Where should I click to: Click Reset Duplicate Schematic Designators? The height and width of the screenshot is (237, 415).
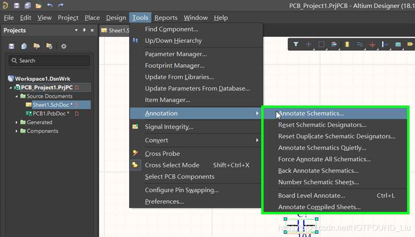pos(335,136)
